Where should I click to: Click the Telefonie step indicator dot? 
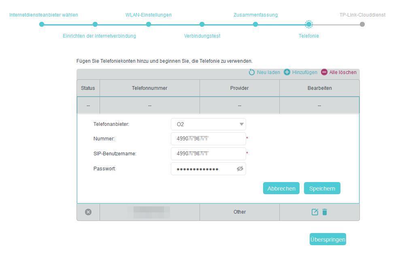[309, 24]
